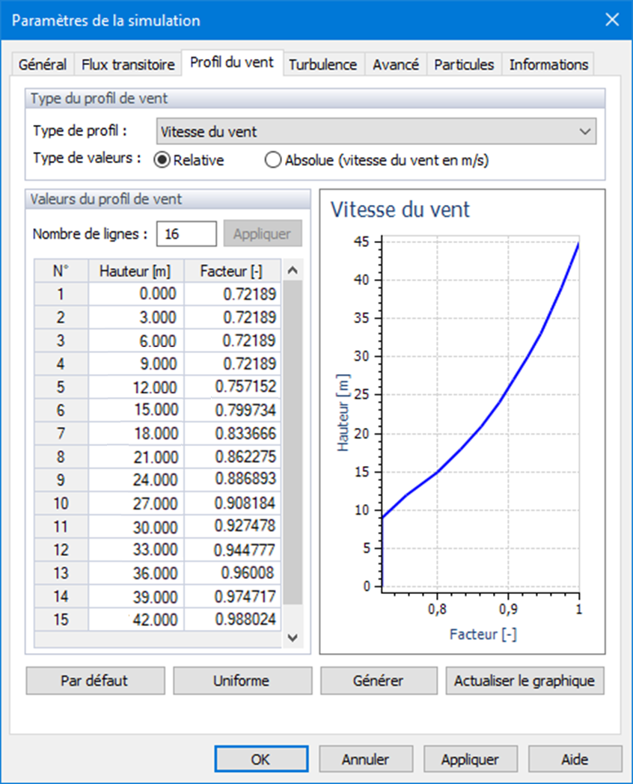Open help using the Aide button

click(x=575, y=759)
